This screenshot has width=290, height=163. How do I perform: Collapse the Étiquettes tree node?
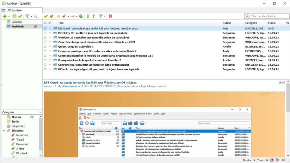(4, 131)
